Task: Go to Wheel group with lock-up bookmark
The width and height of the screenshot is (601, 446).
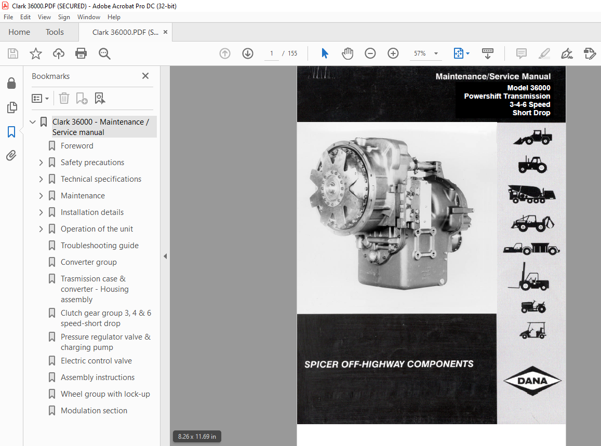Action: tap(105, 394)
